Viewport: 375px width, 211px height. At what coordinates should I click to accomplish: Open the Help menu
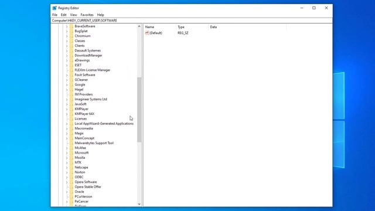(100, 15)
